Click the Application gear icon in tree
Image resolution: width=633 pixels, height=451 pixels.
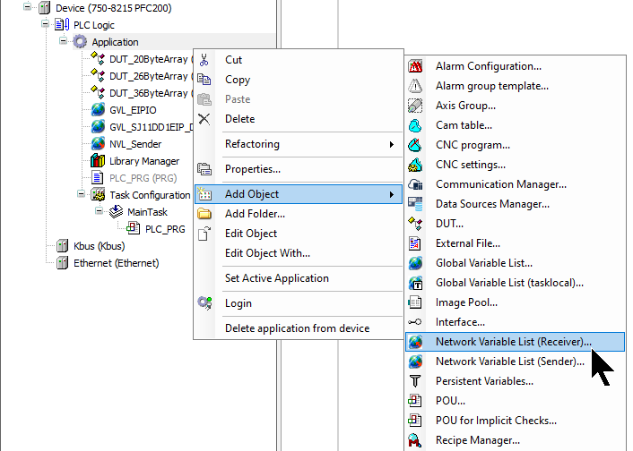tap(80, 41)
